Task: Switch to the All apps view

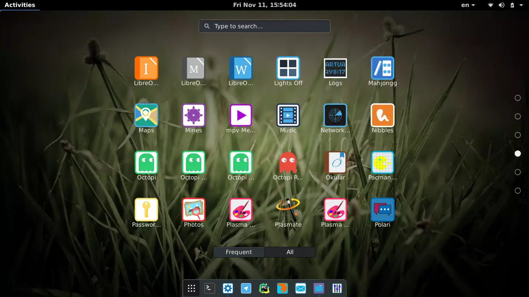Action: pos(290,252)
